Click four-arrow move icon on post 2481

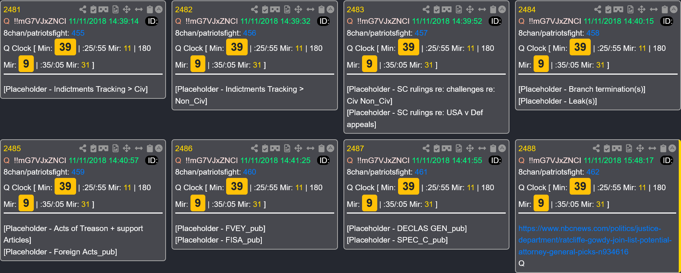coord(127,9)
